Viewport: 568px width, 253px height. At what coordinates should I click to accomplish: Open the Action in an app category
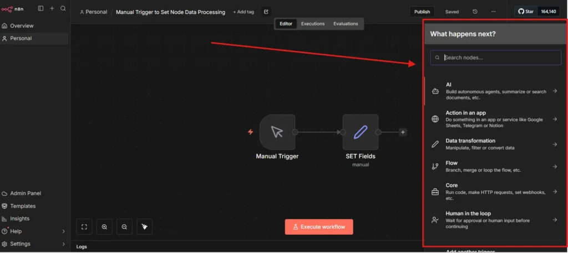495,119
